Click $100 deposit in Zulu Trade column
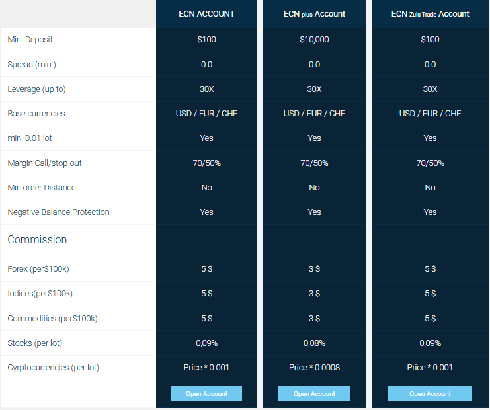Viewport: 490px width, 410px height. tap(430, 40)
